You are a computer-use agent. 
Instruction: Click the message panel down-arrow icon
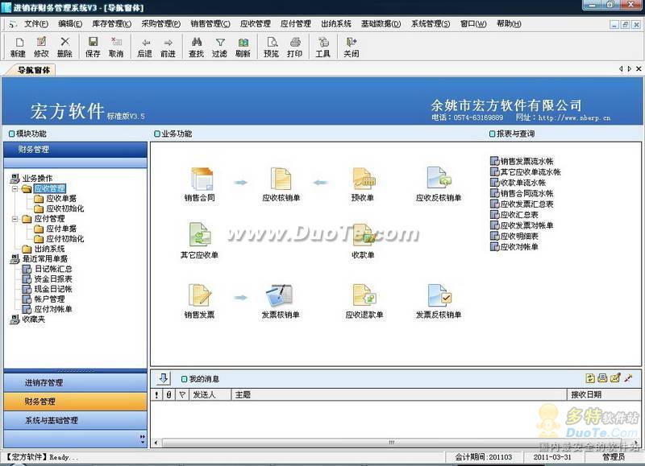click(164, 378)
